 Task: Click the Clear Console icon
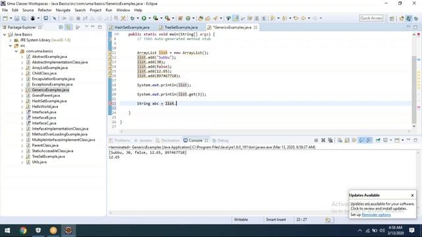tap(340, 140)
